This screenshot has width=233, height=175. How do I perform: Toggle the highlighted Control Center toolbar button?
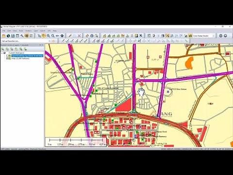coord(27,36)
